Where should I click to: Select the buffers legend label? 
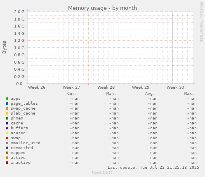tap(19, 128)
